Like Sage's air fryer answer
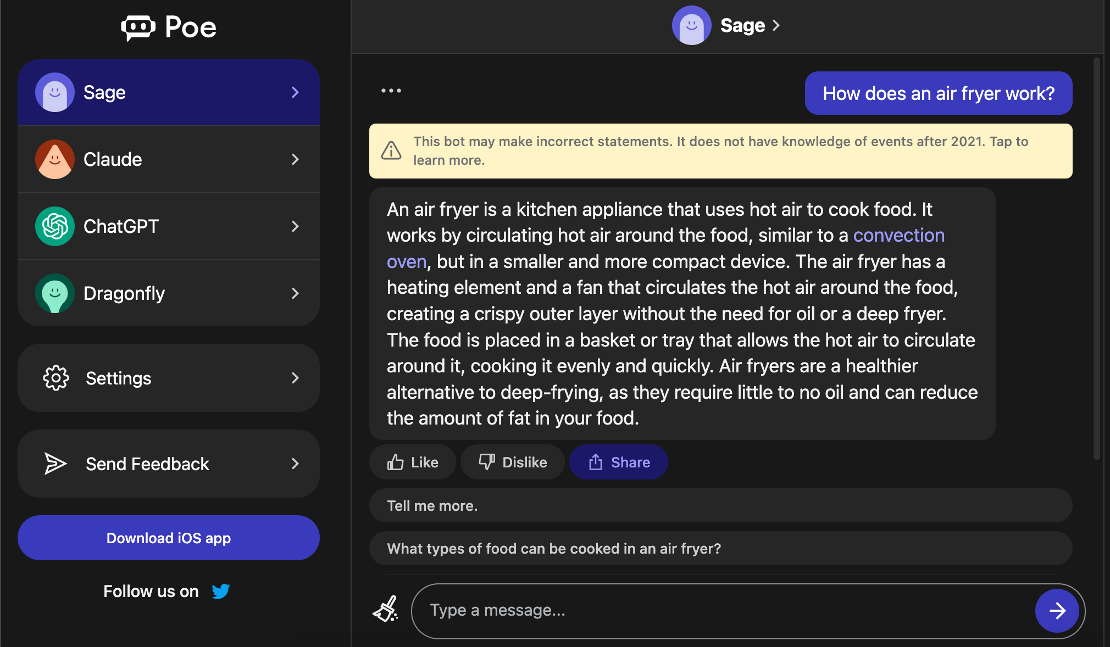 (x=412, y=462)
